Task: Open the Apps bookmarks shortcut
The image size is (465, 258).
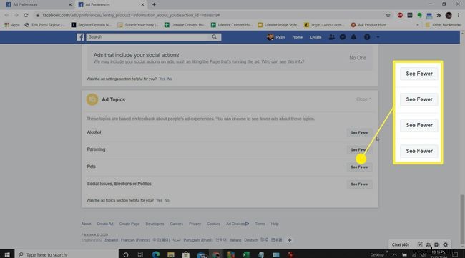Action: pyautogui.click(x=12, y=25)
